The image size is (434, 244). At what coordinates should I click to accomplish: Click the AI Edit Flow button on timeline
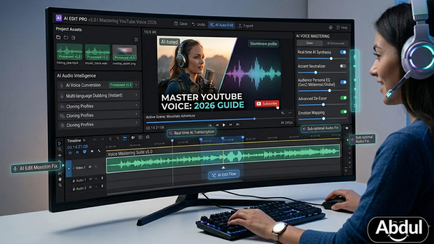(x=224, y=175)
